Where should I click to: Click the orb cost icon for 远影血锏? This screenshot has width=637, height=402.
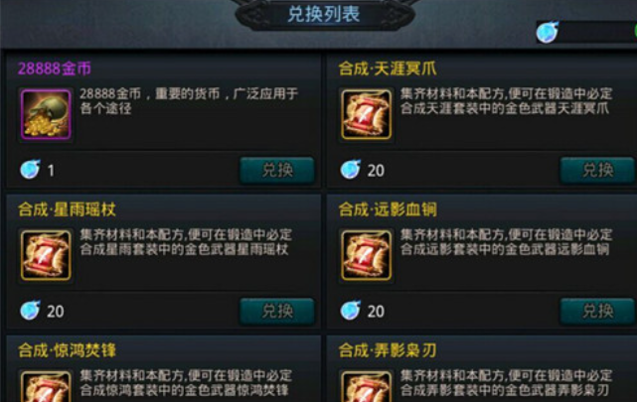click(351, 310)
